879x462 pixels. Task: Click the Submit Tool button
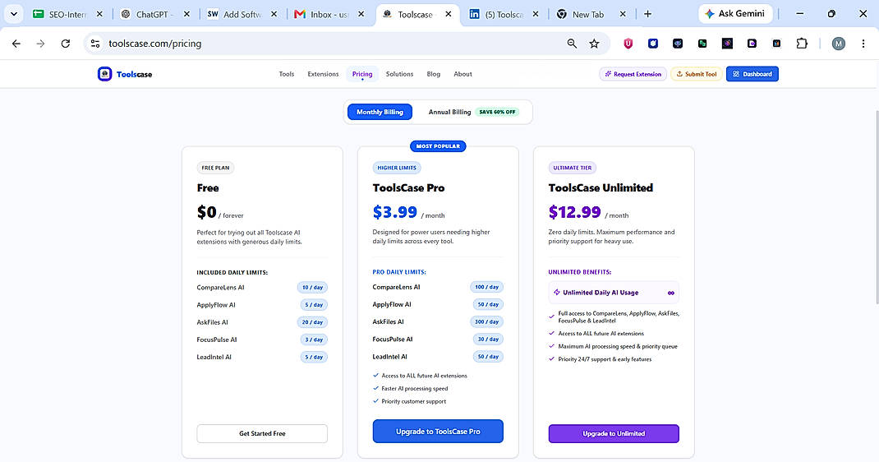click(697, 74)
